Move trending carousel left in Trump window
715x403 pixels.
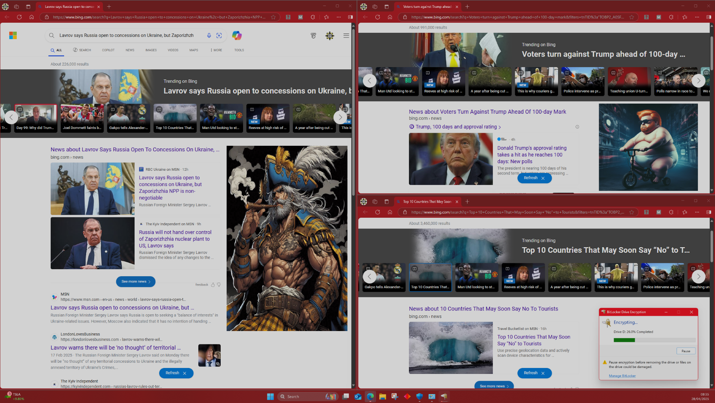(369, 80)
